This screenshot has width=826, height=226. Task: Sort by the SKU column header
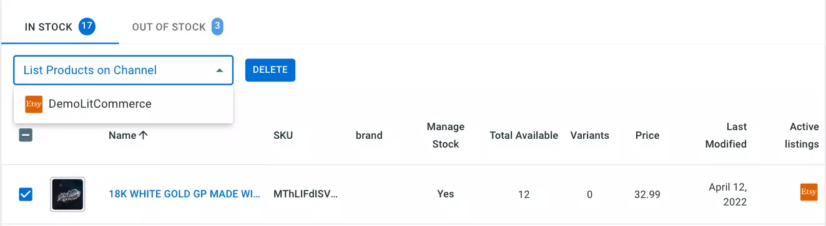(x=283, y=135)
